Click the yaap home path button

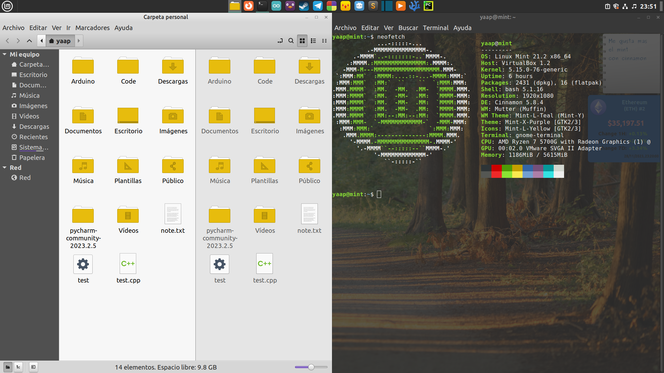pos(60,41)
